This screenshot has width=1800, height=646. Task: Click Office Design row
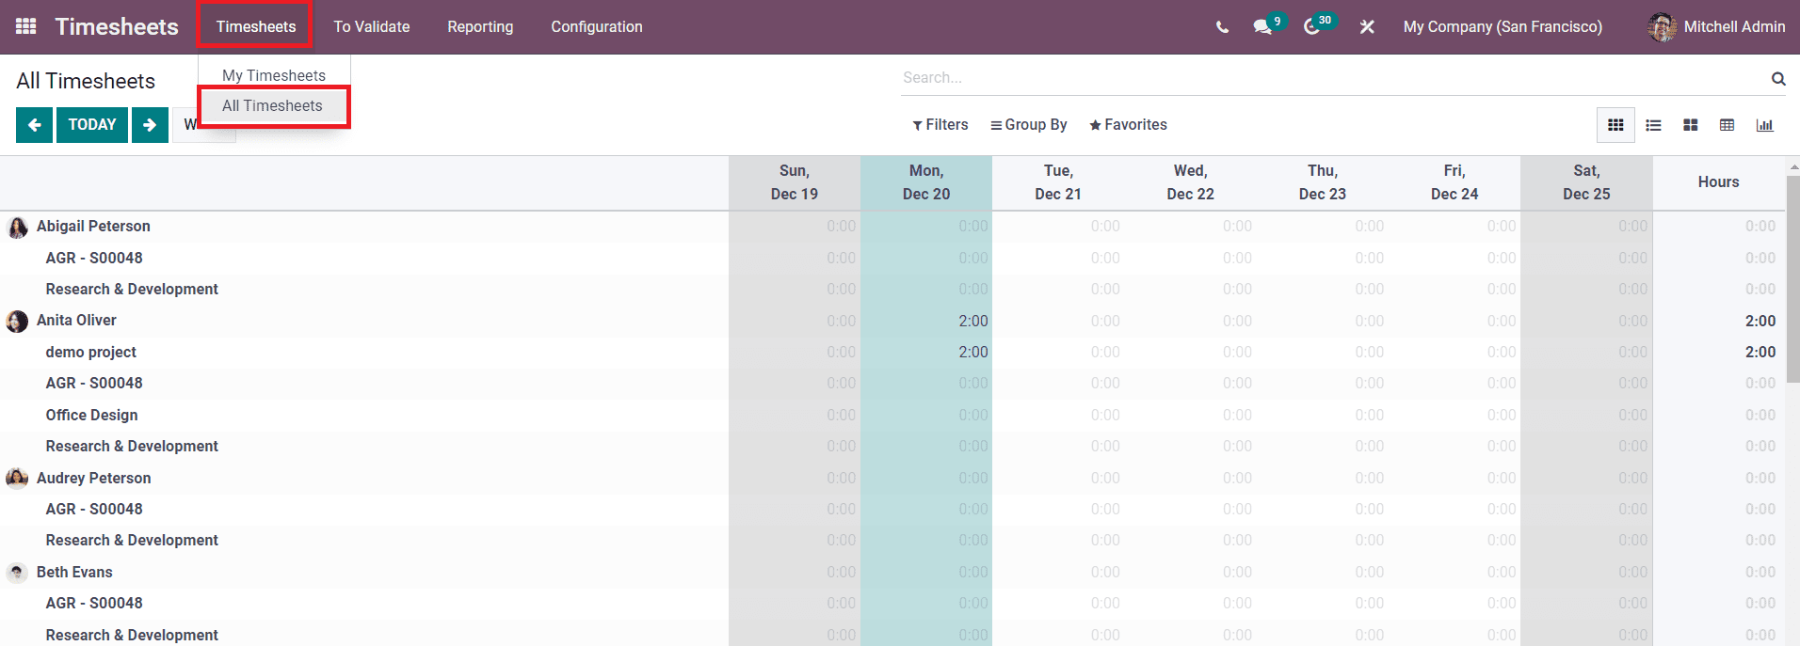(x=91, y=416)
